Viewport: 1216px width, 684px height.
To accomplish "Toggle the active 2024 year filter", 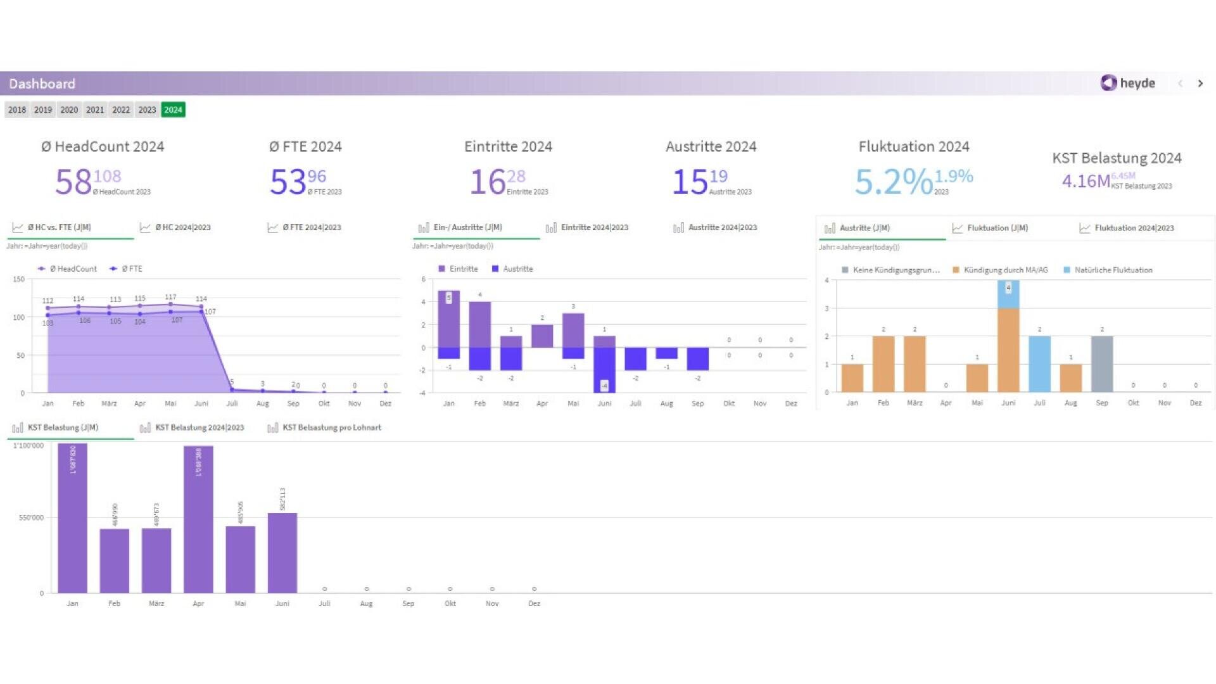I will 173,110.
